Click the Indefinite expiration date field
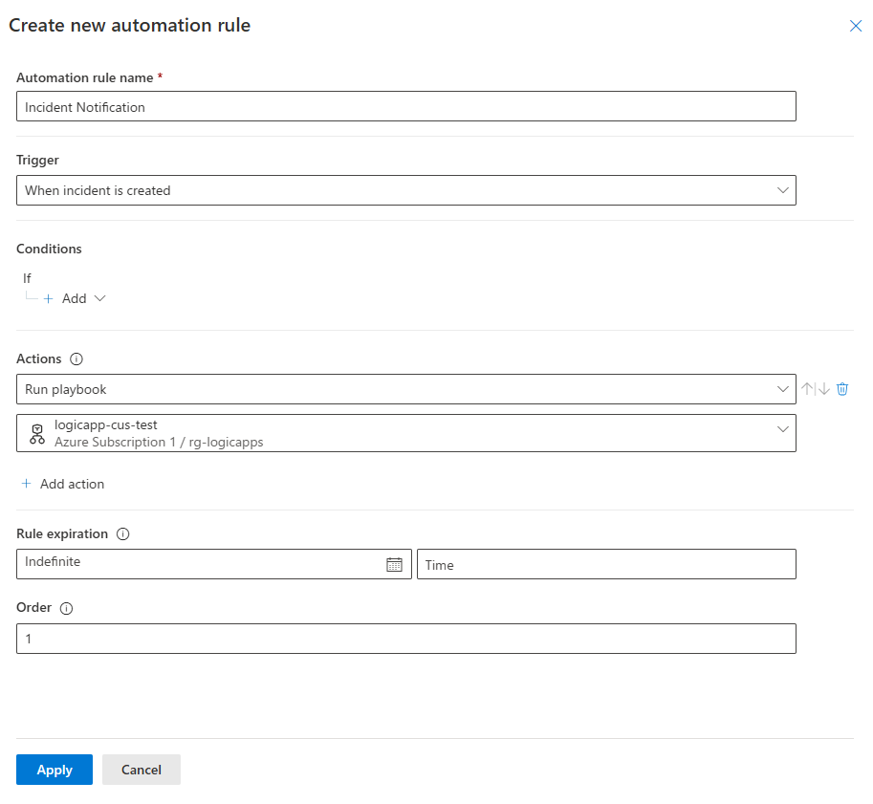Screen dimensions: 873x804 coord(201,564)
